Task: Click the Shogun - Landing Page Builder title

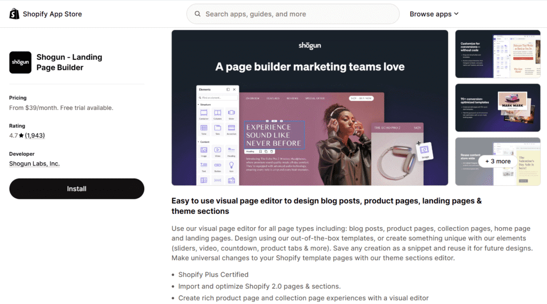Action: 69,62
